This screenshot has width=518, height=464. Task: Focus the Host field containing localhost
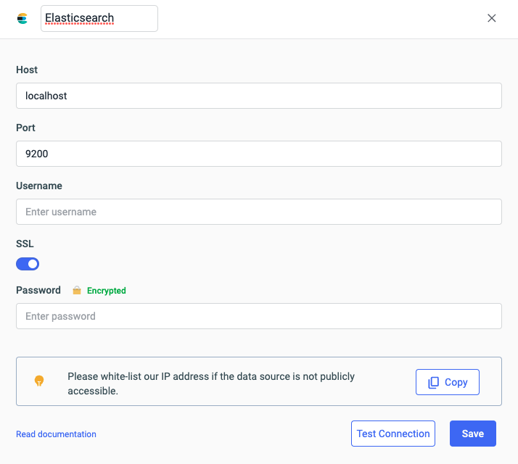pyautogui.click(x=259, y=96)
